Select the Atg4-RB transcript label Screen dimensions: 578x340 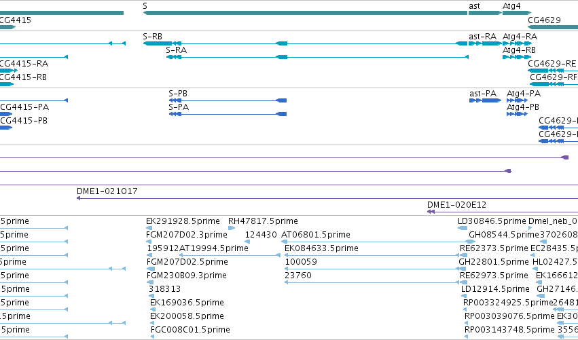pyautogui.click(x=519, y=50)
